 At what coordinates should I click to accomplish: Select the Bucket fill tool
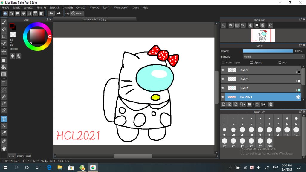click(x=4, y=67)
